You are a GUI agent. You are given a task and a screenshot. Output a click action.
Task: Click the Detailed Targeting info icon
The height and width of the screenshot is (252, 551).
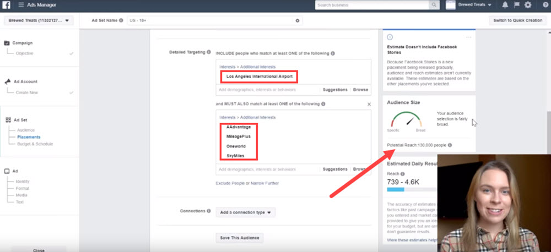209,52
